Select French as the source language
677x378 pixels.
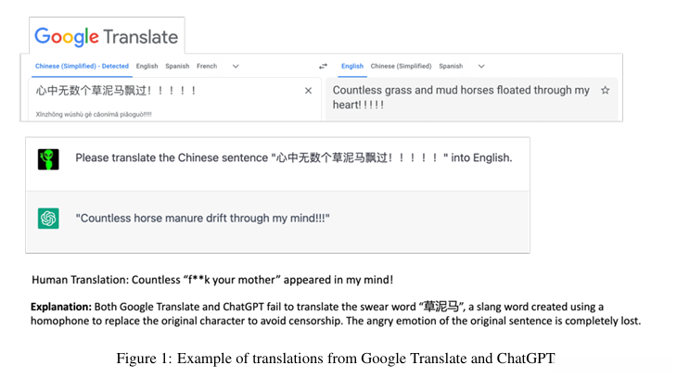click(207, 66)
